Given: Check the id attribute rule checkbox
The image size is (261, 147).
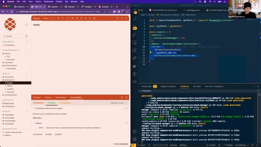Looking at the screenshot, I should point(126,108).
